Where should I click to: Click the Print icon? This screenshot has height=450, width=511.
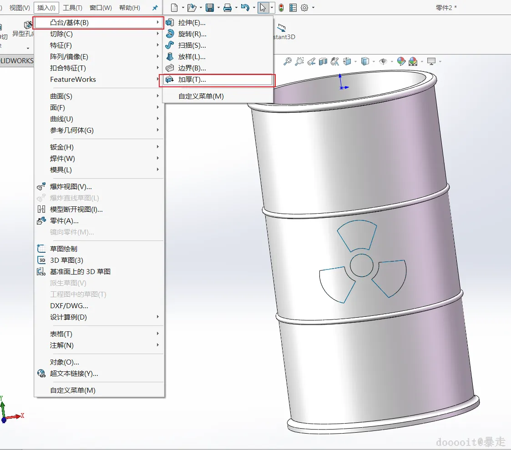pyautogui.click(x=227, y=8)
